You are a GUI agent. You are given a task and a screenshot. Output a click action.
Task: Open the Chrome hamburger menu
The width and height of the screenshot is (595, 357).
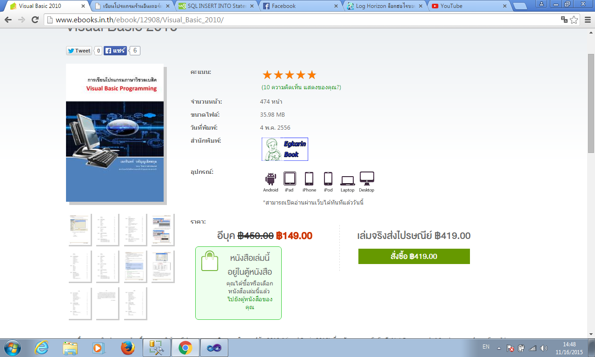pos(587,20)
